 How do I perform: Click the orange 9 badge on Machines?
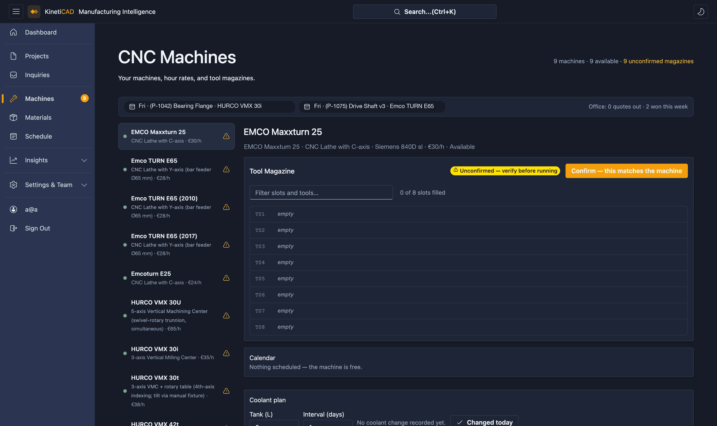pos(85,98)
